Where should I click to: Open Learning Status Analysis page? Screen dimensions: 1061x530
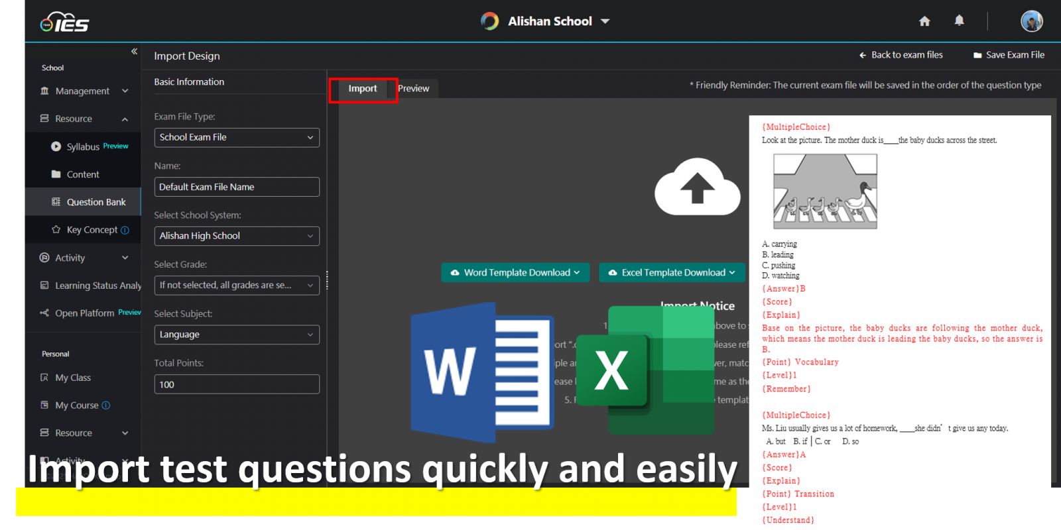point(98,286)
